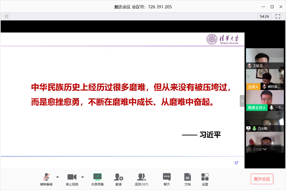This screenshot has height=190, width=286.
Task: Open the 文档 documents icon
Action: click(187, 177)
